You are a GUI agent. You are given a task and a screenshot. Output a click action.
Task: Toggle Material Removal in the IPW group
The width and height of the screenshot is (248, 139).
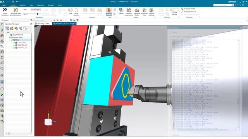point(109,12)
